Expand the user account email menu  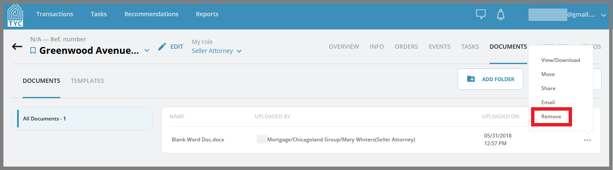pos(604,15)
